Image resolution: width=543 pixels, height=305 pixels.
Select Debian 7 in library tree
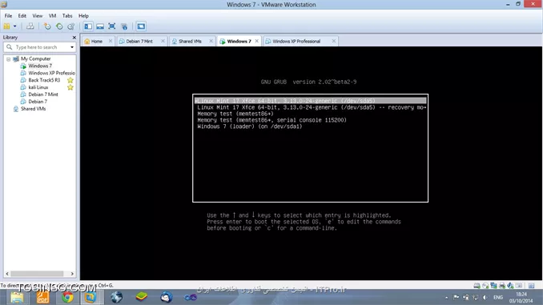click(38, 102)
